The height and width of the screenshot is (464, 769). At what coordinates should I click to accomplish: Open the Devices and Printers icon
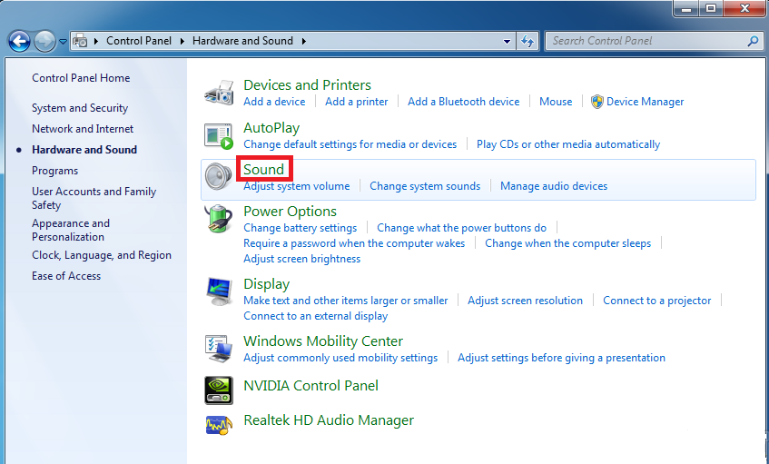(219, 93)
